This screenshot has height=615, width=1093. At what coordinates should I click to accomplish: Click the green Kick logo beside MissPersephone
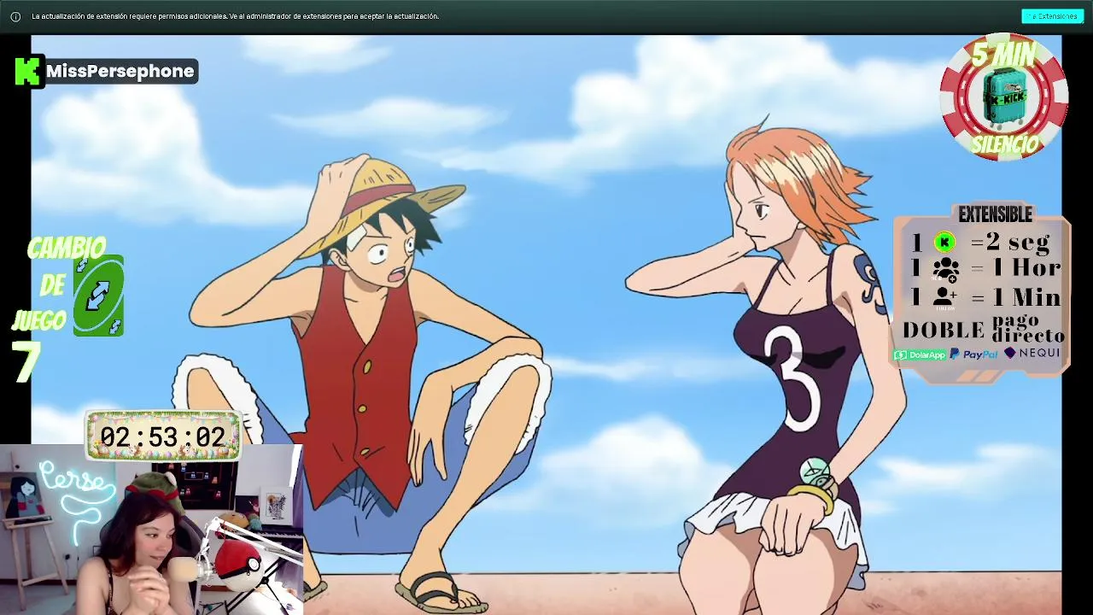28,71
